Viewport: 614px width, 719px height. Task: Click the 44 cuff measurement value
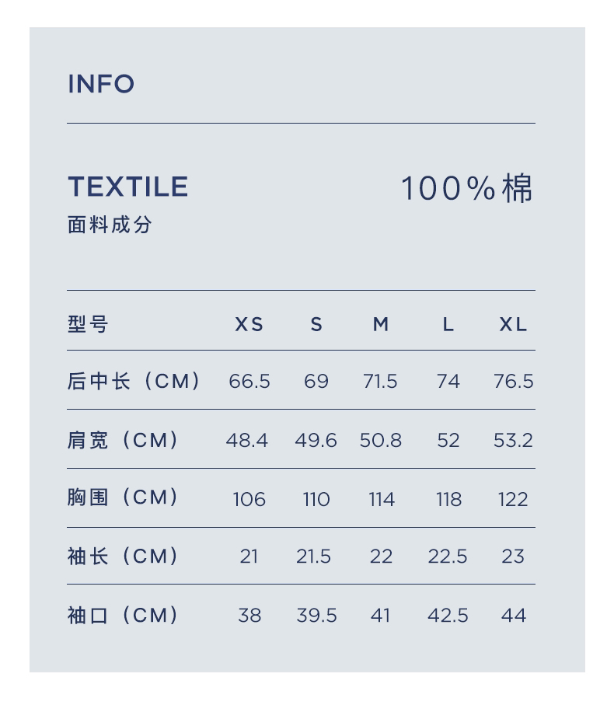pyautogui.click(x=513, y=616)
